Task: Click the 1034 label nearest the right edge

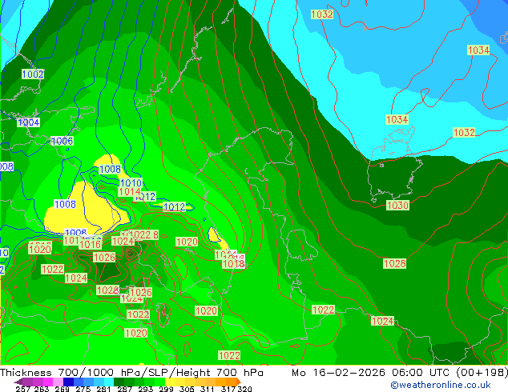Action: [478, 50]
